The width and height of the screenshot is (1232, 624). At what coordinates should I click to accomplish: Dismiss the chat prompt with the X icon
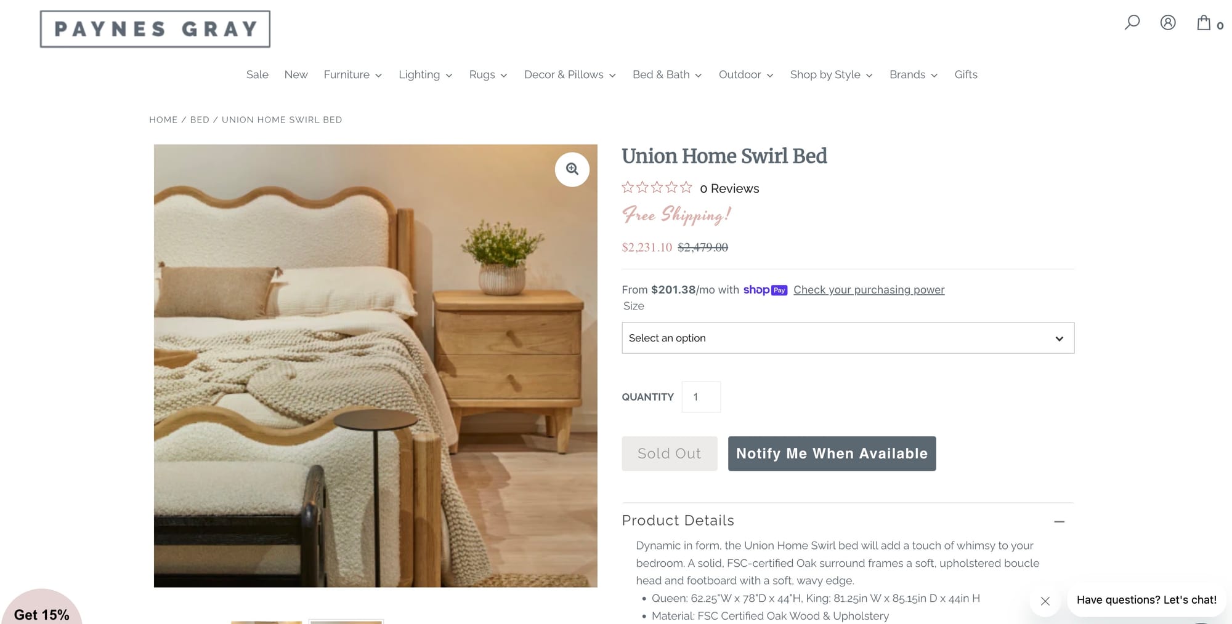click(1045, 601)
